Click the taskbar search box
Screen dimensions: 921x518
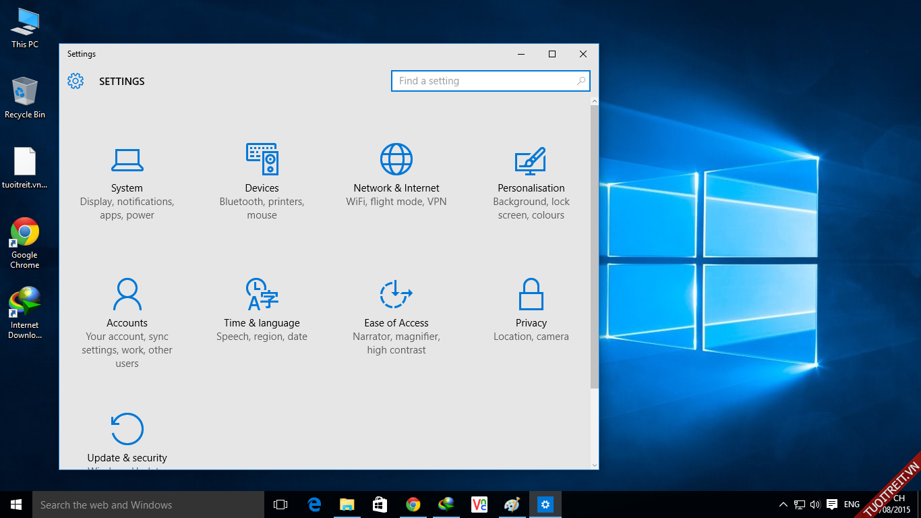148,505
